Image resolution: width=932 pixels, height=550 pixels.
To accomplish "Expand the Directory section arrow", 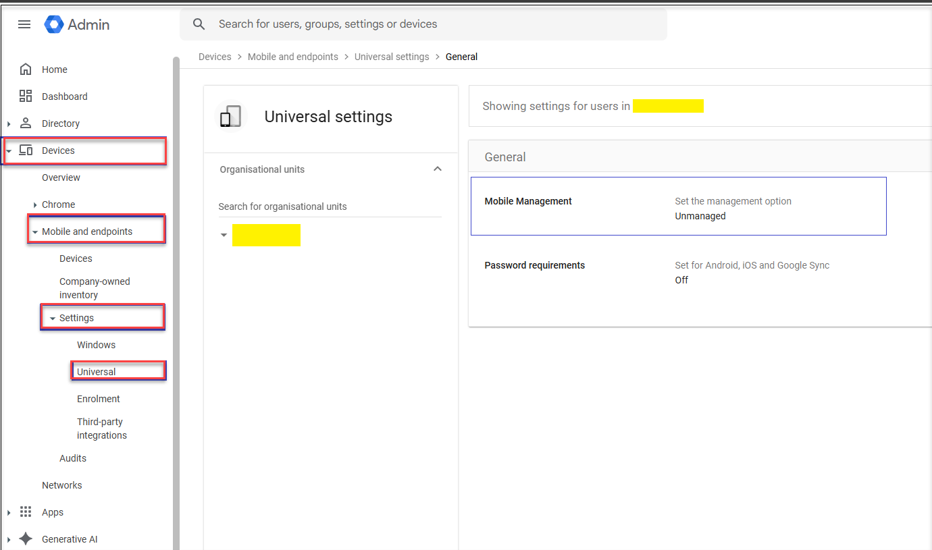I will (9, 123).
